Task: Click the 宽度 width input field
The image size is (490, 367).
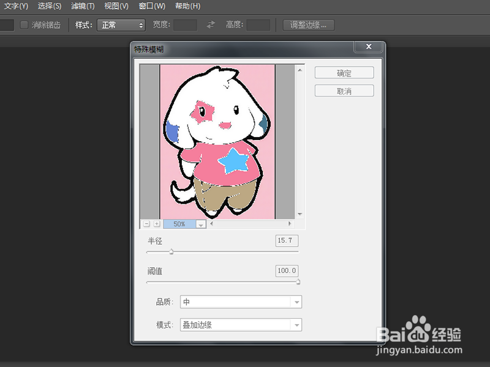Action: click(185, 25)
